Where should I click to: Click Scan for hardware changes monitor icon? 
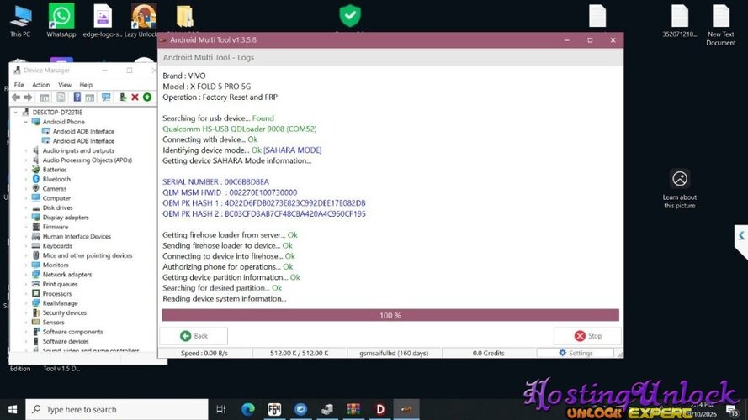(x=106, y=97)
